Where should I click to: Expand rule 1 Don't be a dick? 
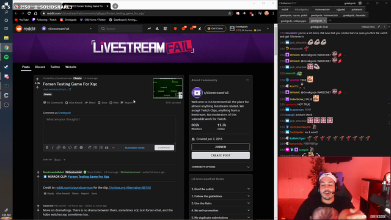(x=221, y=189)
